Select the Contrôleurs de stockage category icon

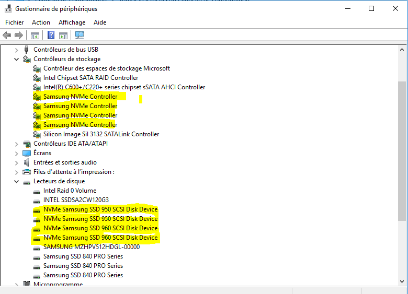pos(27,59)
